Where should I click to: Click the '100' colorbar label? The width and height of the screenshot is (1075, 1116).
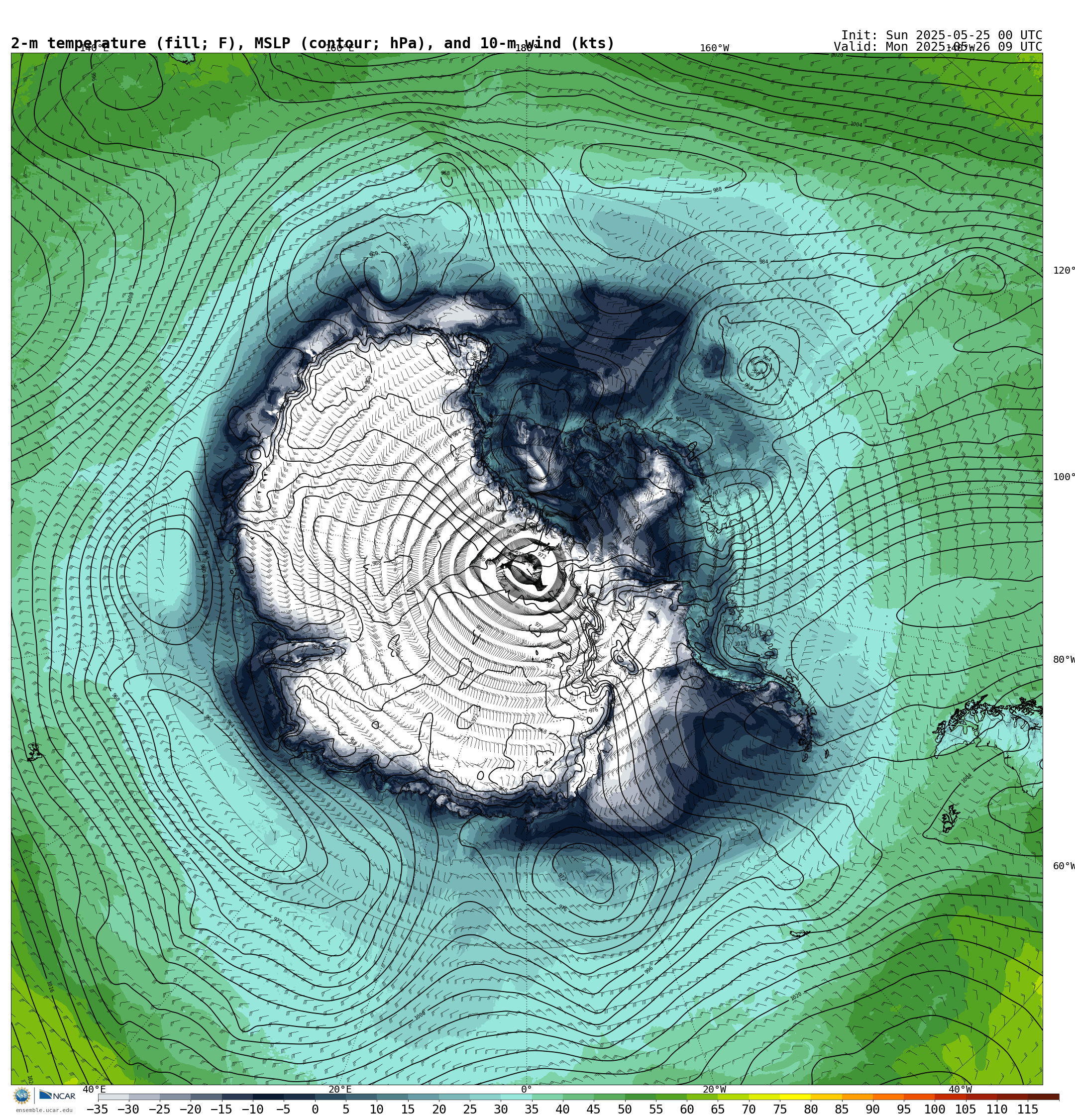(x=934, y=1109)
